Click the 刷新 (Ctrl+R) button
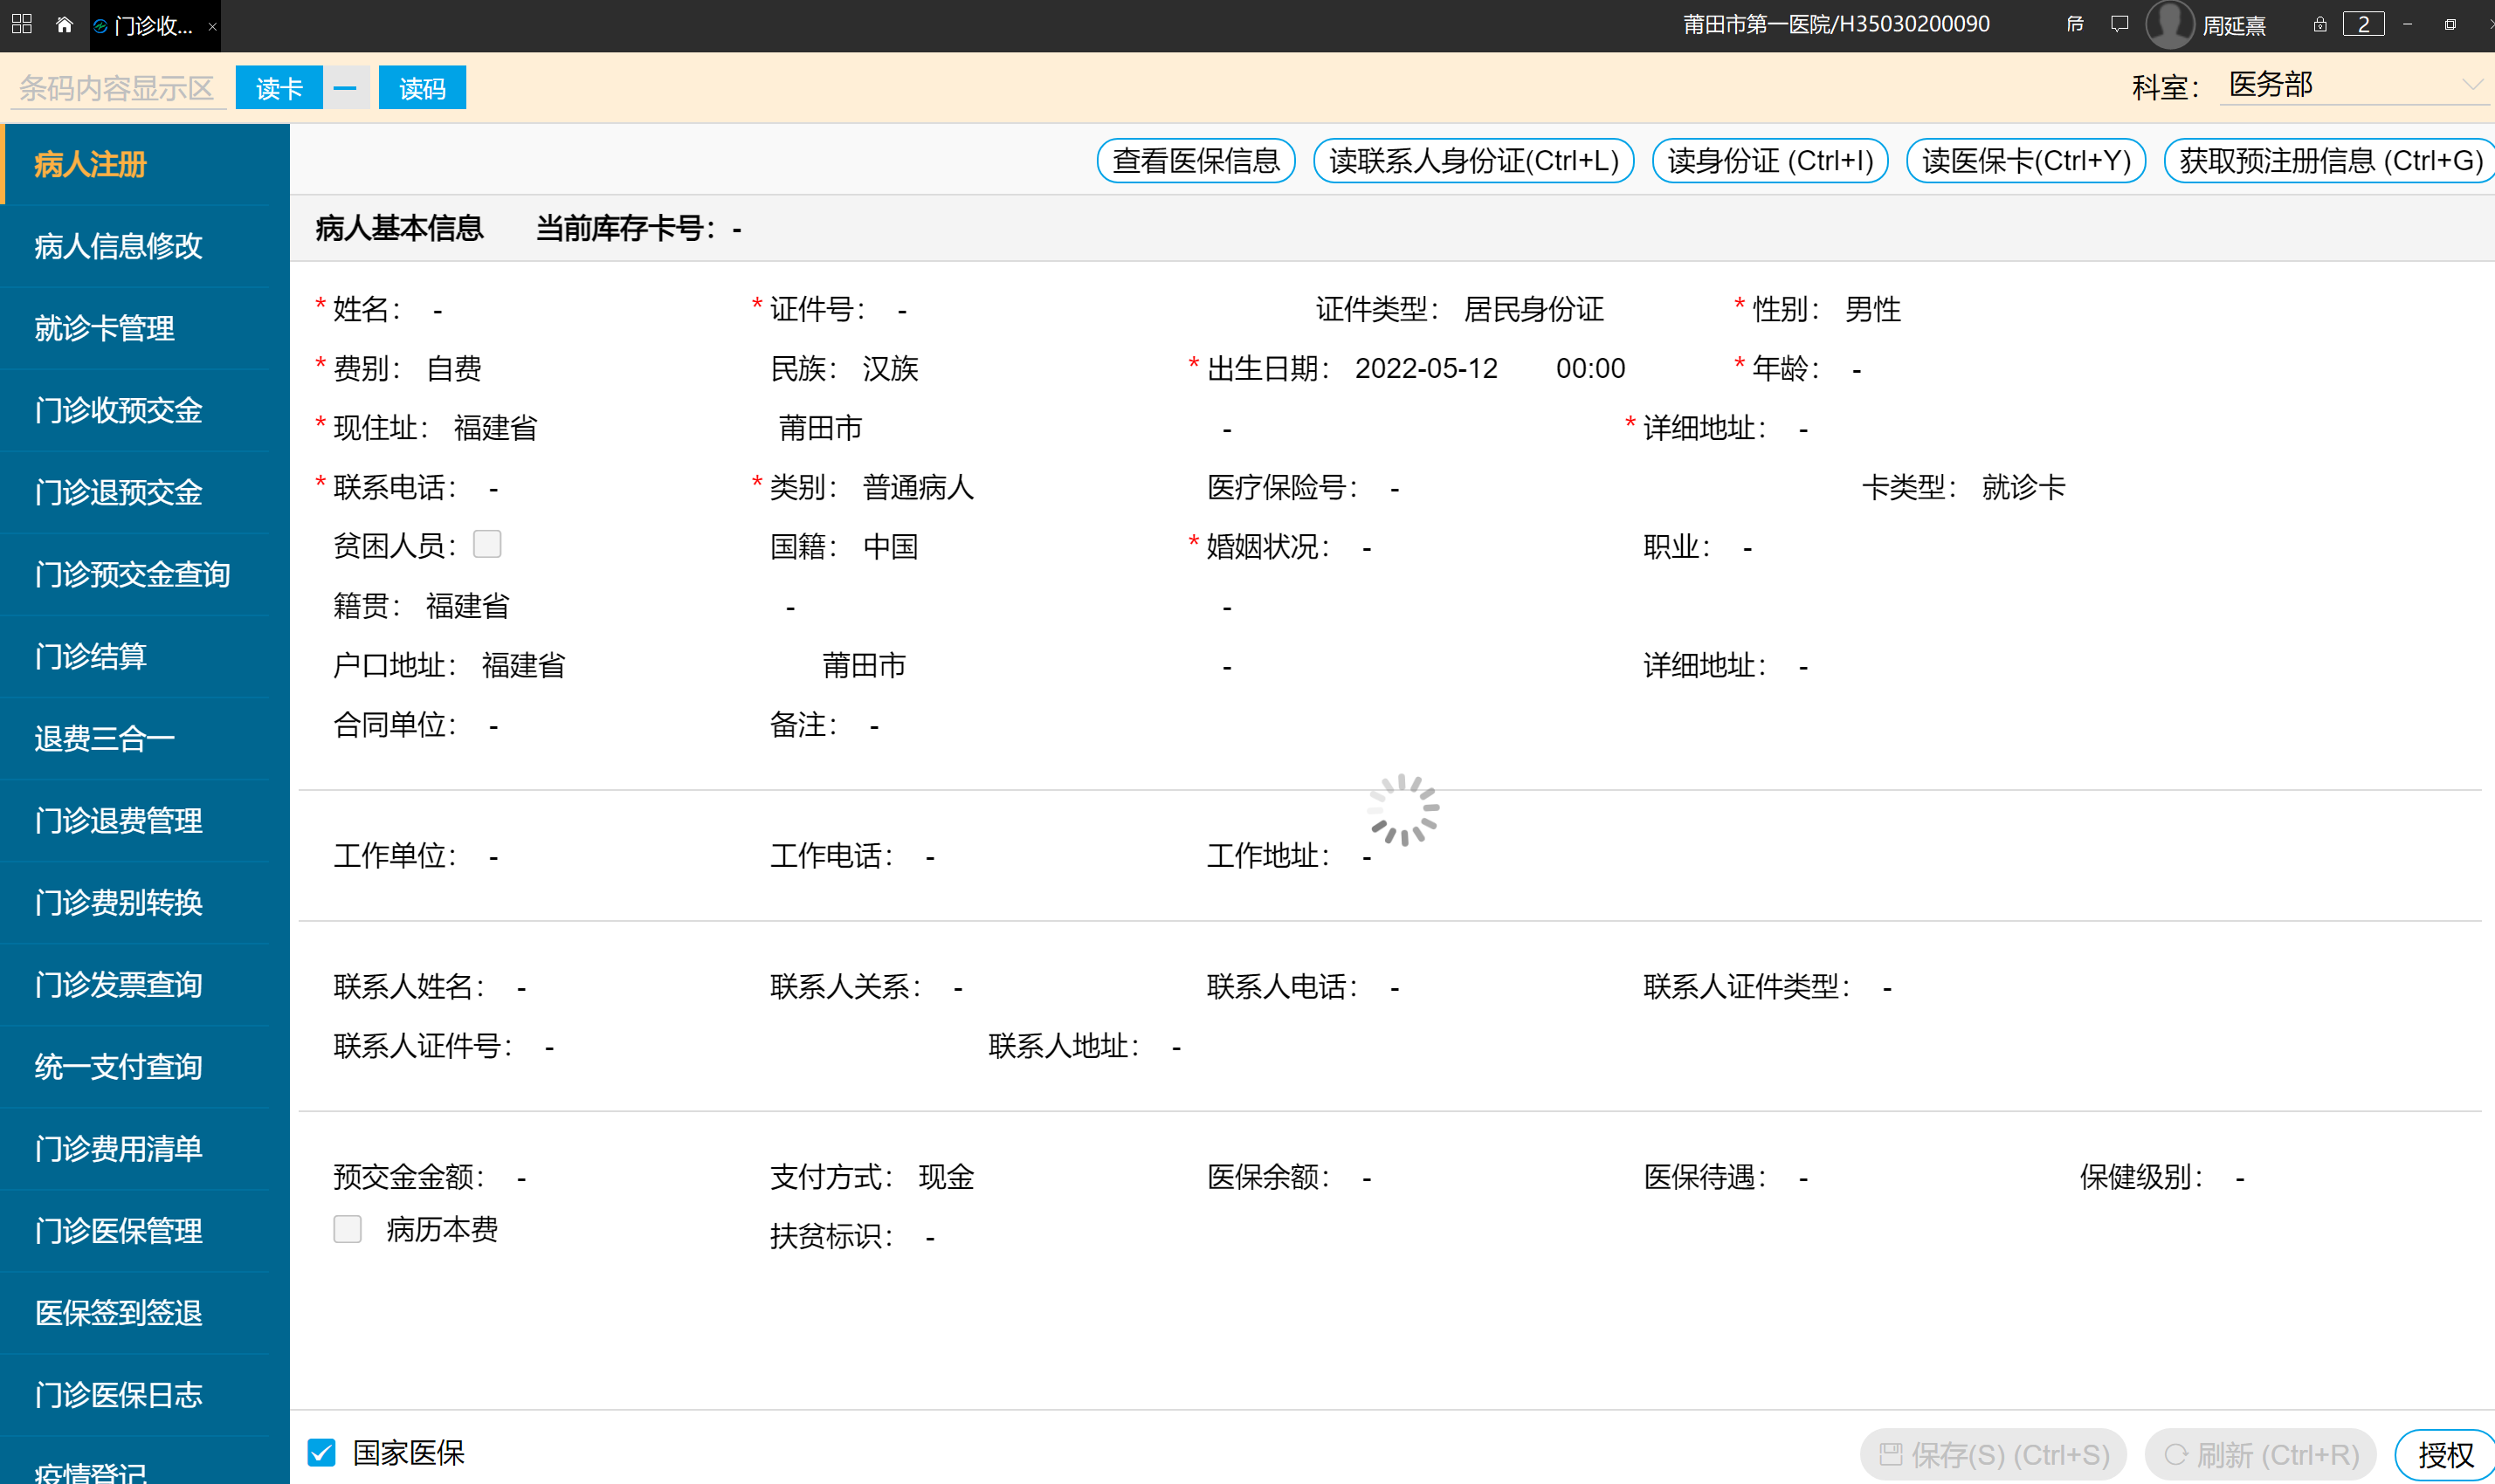2495x1484 pixels. coord(2261,1455)
